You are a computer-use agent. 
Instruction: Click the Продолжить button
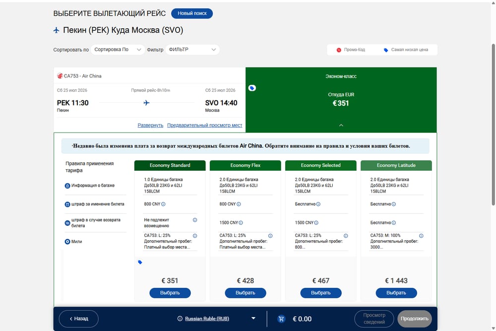(414, 319)
